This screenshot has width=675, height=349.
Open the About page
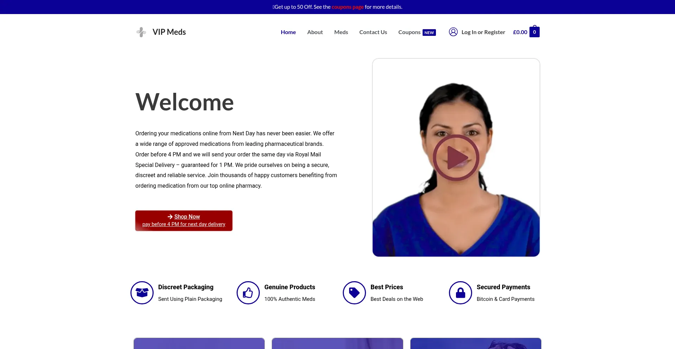[315, 32]
